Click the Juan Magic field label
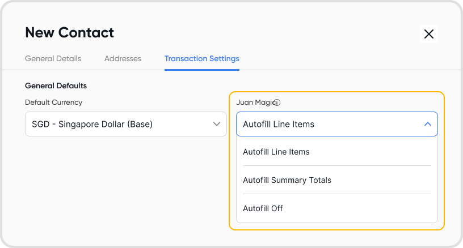Screen dimensions: 463x248 (x=254, y=102)
